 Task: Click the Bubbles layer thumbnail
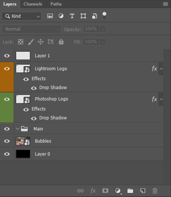(23, 141)
